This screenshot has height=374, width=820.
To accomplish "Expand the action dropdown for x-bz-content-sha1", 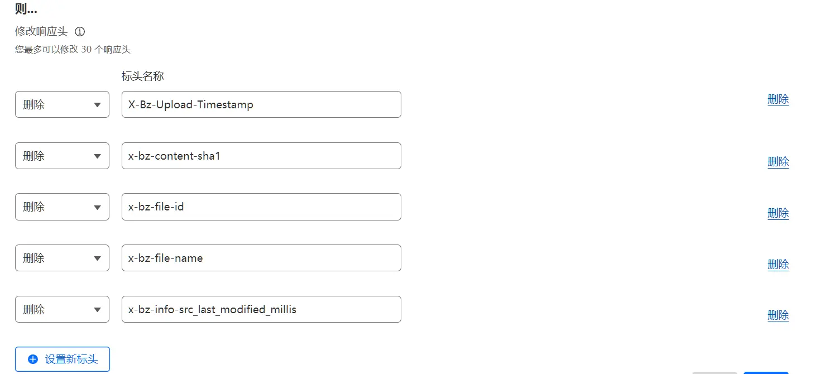I will pos(62,156).
